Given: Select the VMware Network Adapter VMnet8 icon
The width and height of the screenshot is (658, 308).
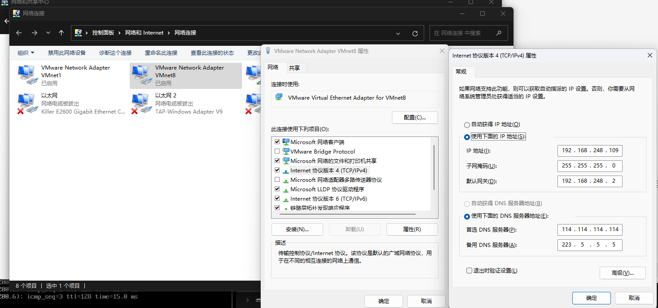Looking at the screenshot, I should coord(141,75).
